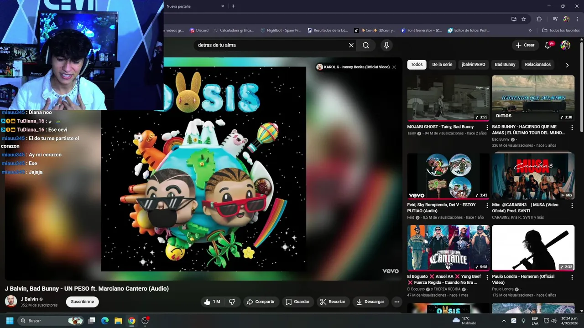Open J Balvin channel avatar
The height and width of the screenshot is (328, 584).
pyautogui.click(x=11, y=301)
